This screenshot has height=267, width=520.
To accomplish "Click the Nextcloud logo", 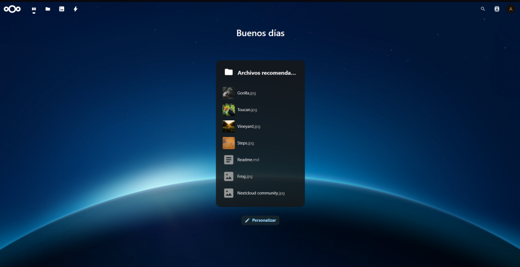I will 12,9.
